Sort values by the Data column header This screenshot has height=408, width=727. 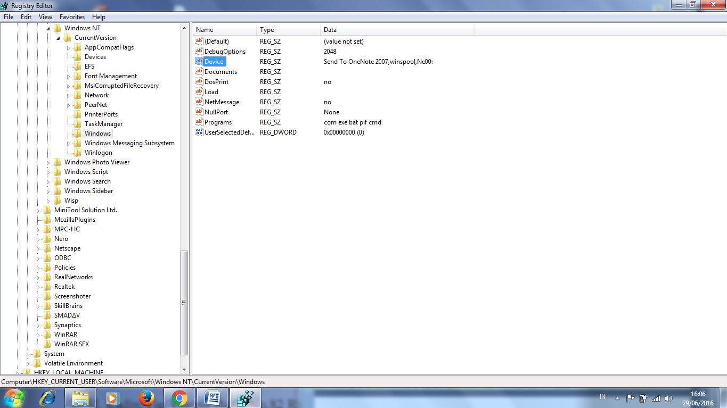click(397, 30)
